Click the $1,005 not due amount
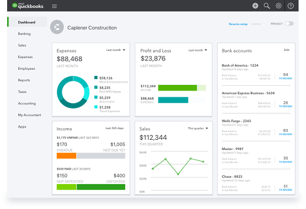 tap(118, 144)
